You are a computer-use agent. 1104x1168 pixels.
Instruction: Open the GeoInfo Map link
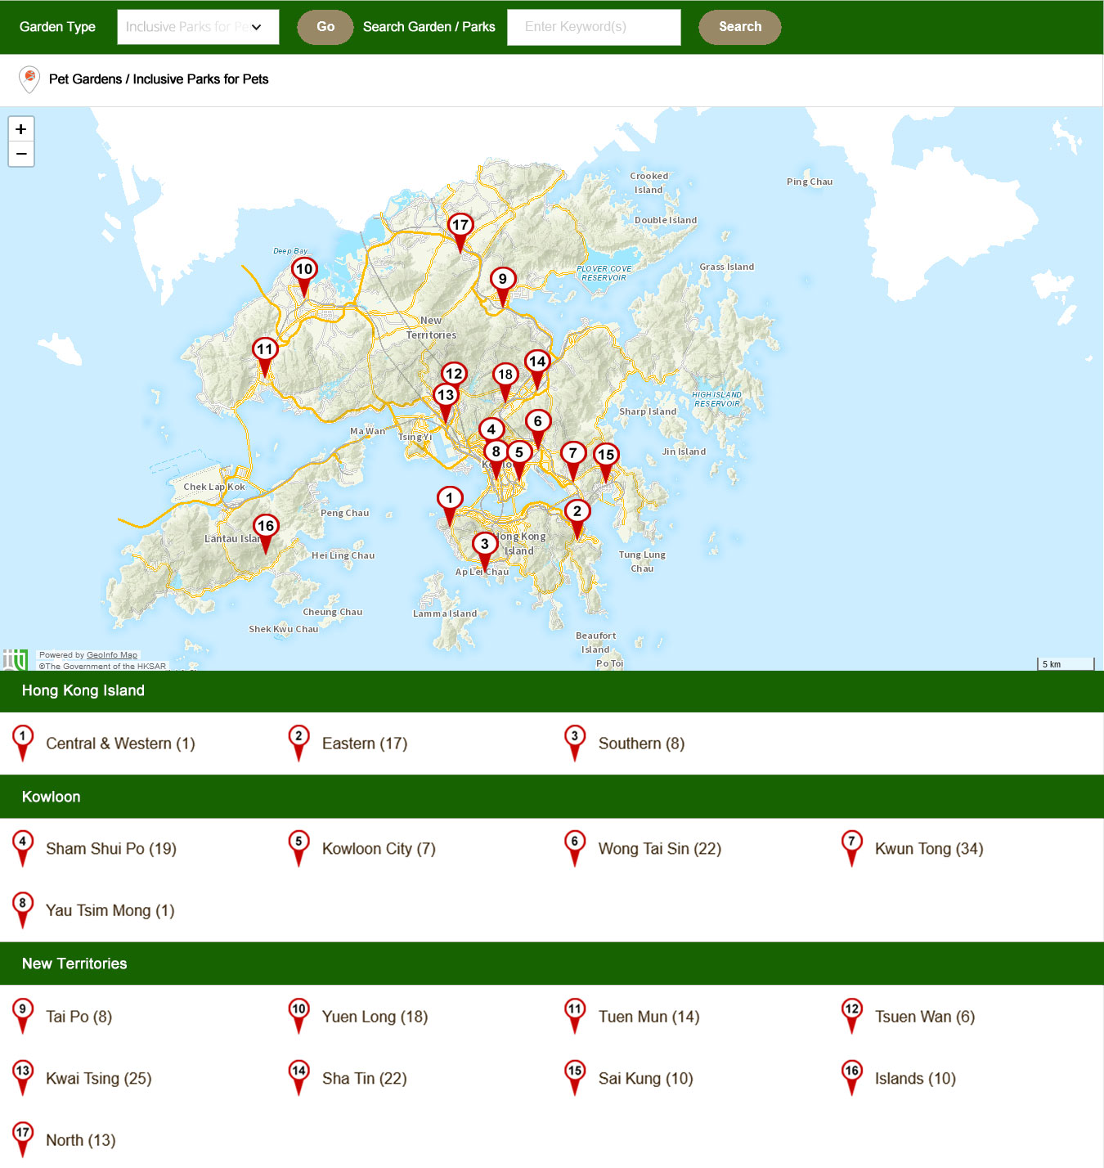point(112,654)
